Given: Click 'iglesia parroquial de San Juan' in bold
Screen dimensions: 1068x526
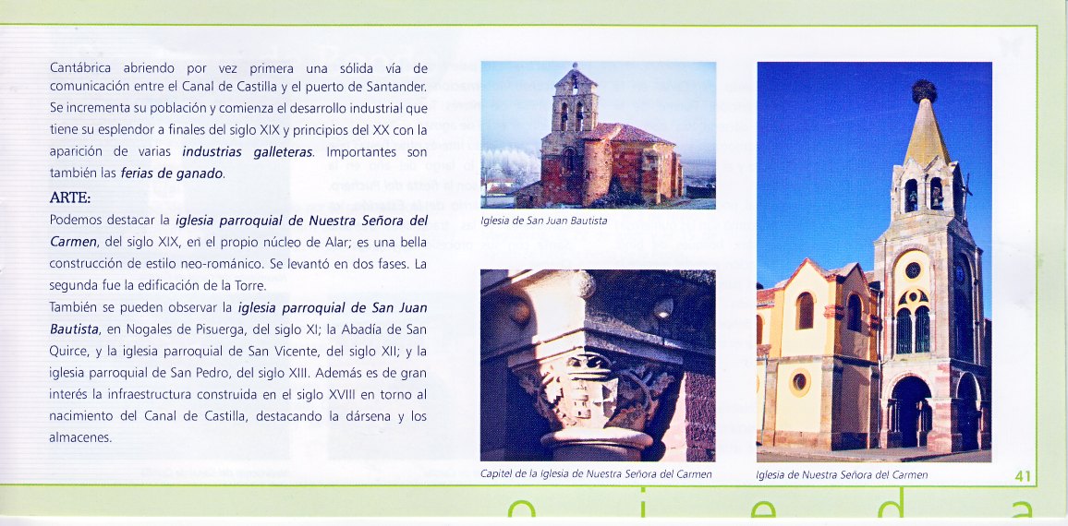Looking at the screenshot, I should (333, 307).
